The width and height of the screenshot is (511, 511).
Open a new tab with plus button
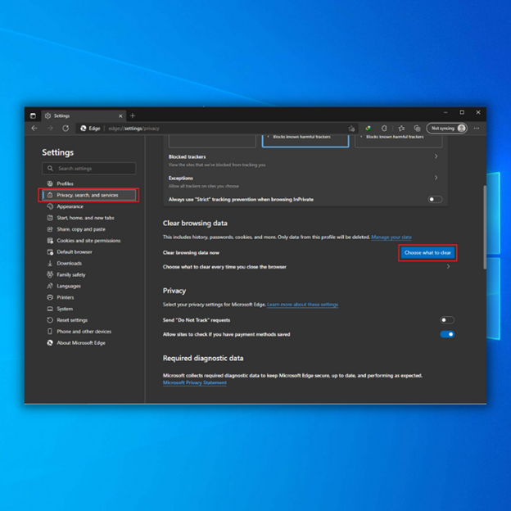tap(133, 115)
